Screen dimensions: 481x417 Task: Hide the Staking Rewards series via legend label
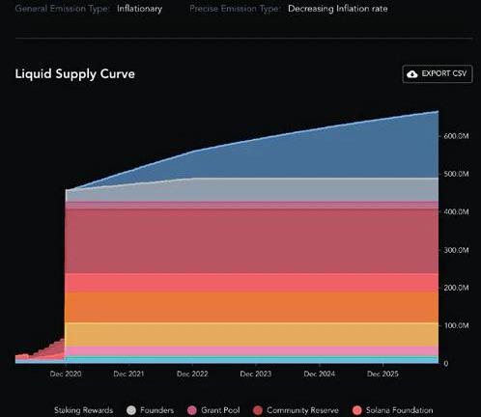click(x=83, y=410)
